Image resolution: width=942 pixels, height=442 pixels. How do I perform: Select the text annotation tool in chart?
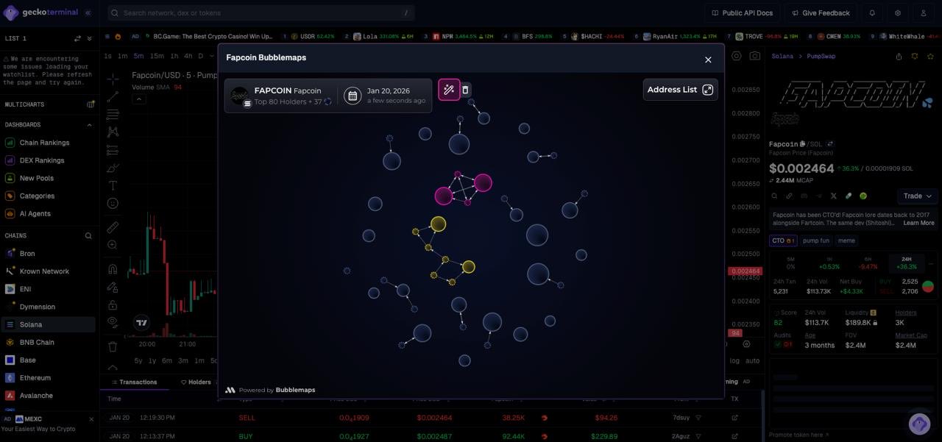click(113, 185)
